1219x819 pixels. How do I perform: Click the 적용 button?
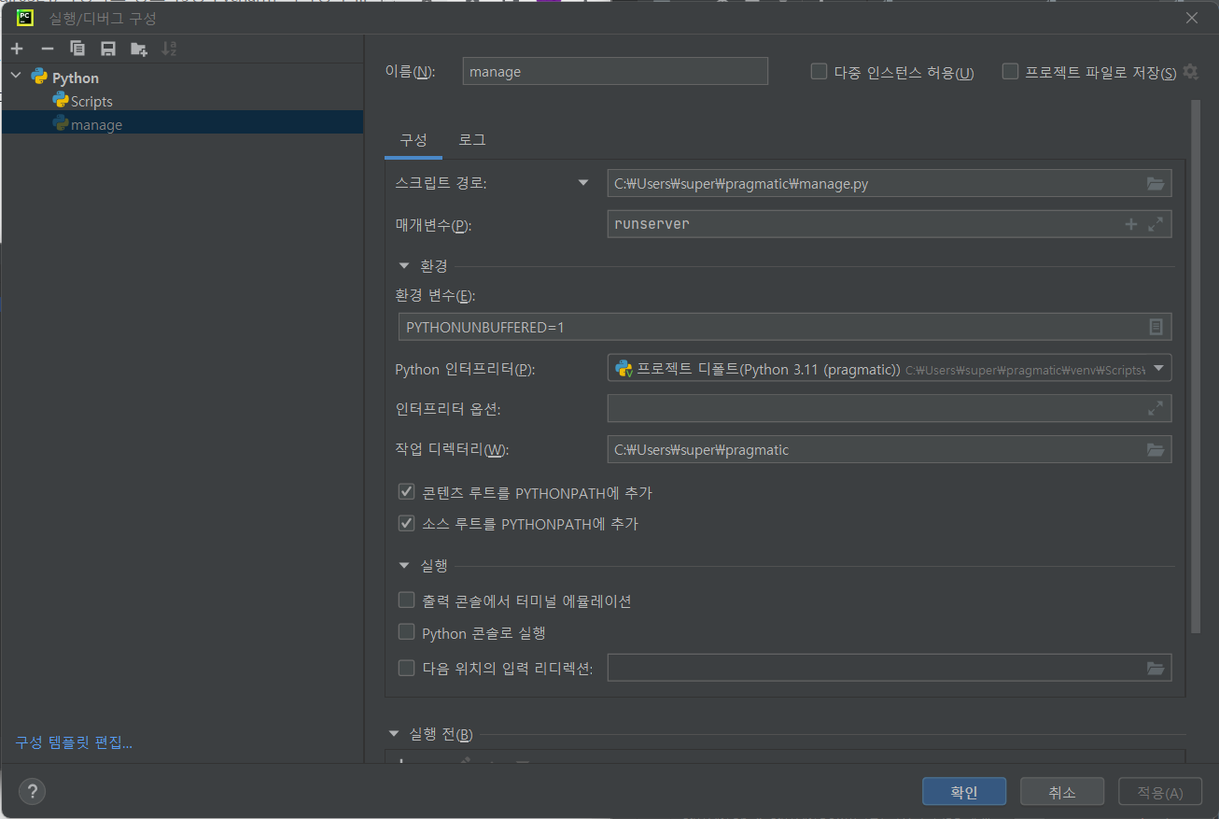point(1160,792)
